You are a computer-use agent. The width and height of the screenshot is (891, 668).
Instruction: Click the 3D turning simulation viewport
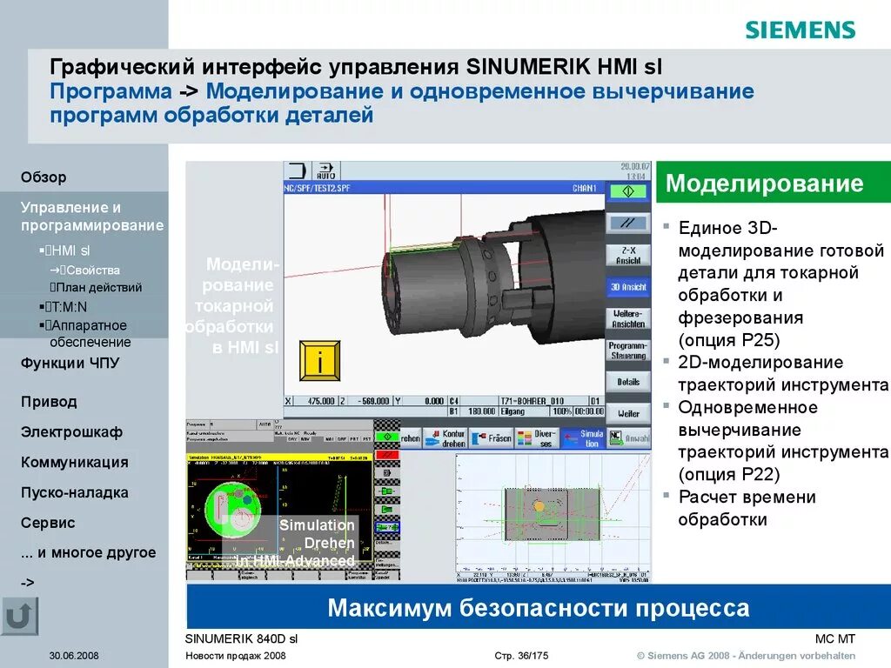coord(445,294)
